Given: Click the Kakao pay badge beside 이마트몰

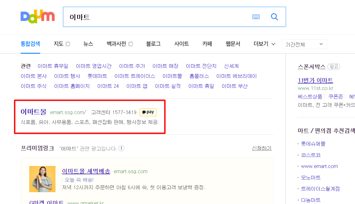Looking at the screenshot, I should click(148, 112).
